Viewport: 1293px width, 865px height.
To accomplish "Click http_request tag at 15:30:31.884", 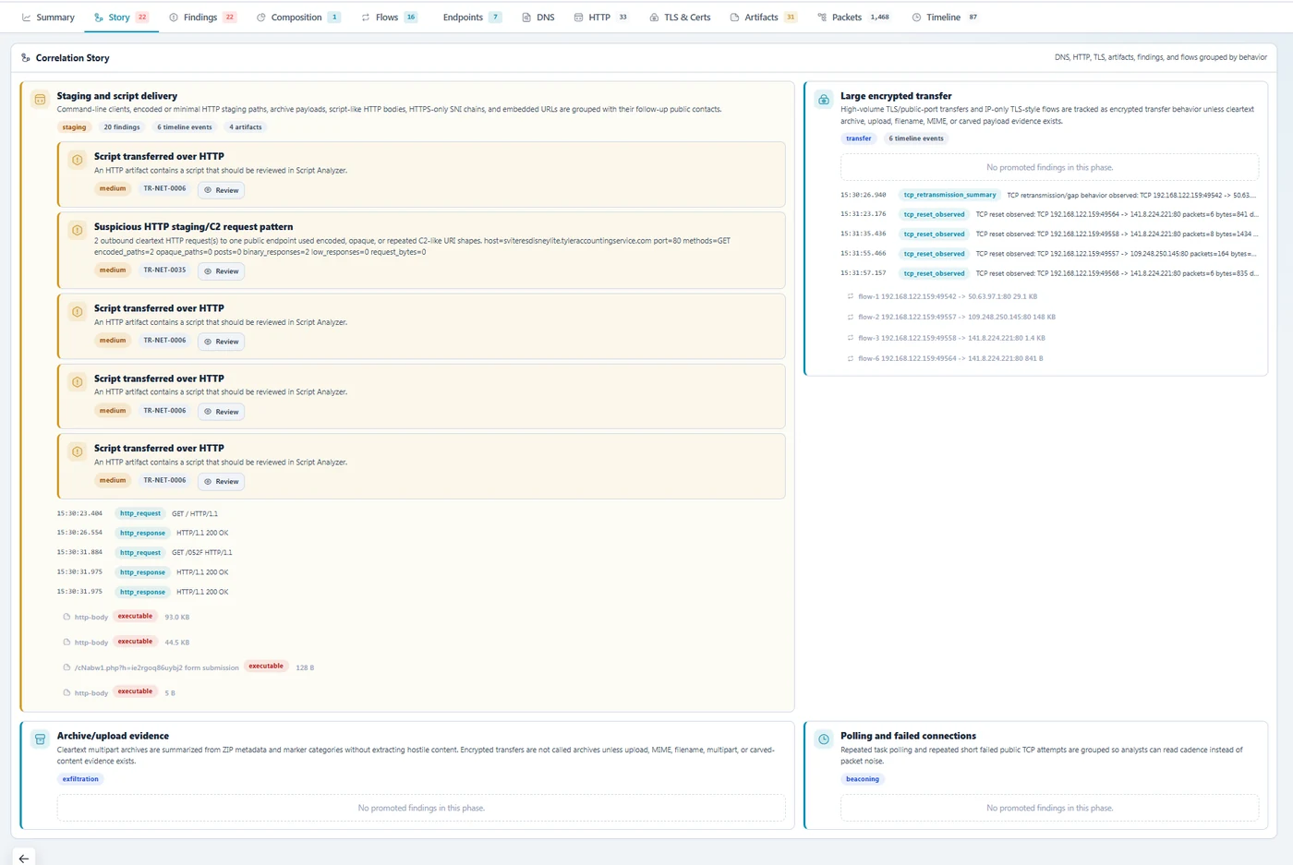I will click(x=140, y=552).
